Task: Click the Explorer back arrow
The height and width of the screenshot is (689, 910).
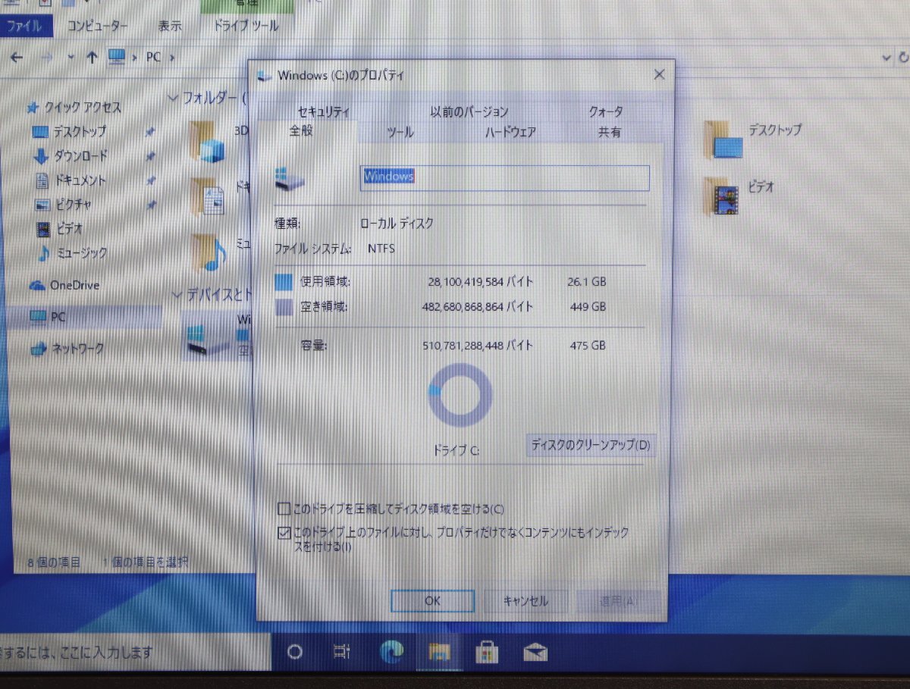Action: [x=17, y=58]
